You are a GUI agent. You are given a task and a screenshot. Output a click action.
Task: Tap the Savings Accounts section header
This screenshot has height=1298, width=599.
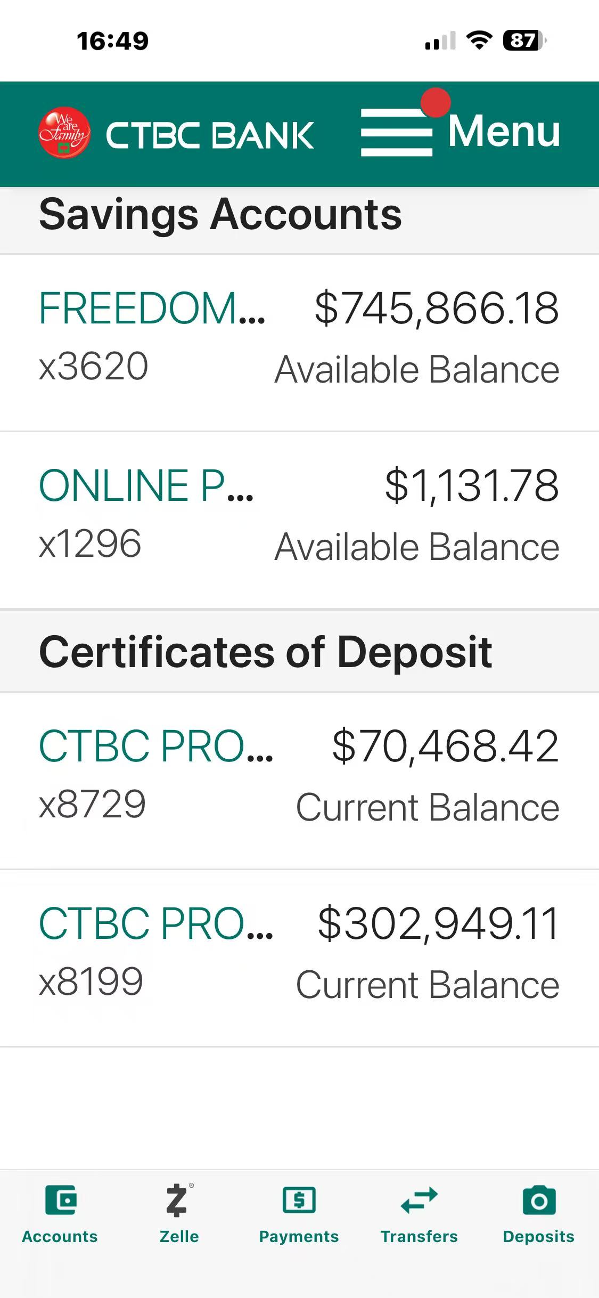[220, 215]
